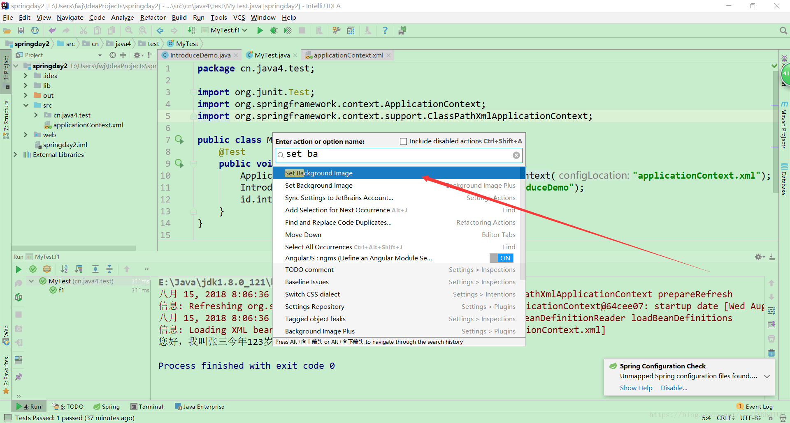Enable Include disabled actions checkbox
Image resolution: width=790 pixels, height=423 pixels.
pos(404,141)
